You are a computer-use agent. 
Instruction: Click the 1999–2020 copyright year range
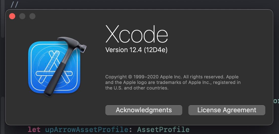[x=146, y=77]
